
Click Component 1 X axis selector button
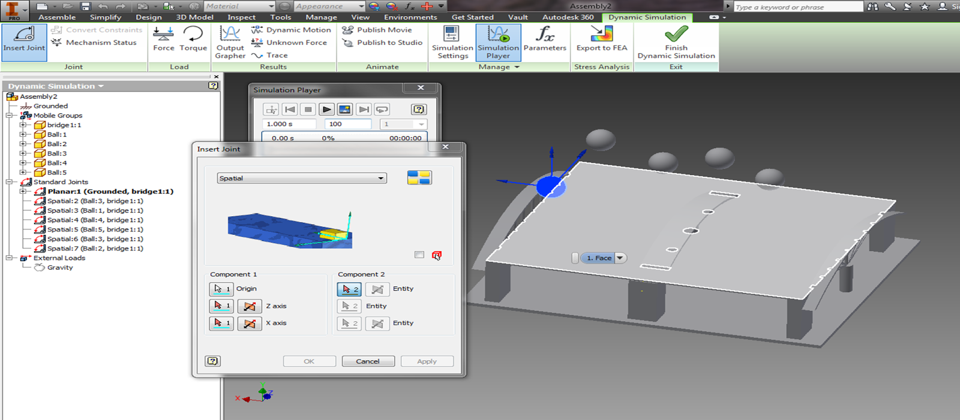(x=221, y=323)
